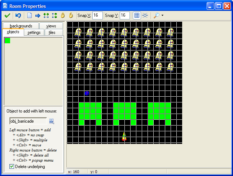Click the blue right-arrow Shift instances icon
The height and width of the screenshot is (176, 233).
coord(38,16)
